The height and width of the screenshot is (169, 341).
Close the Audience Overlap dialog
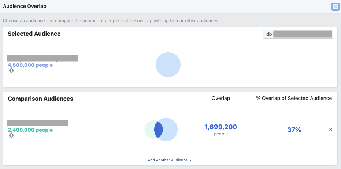pyautogui.click(x=335, y=7)
